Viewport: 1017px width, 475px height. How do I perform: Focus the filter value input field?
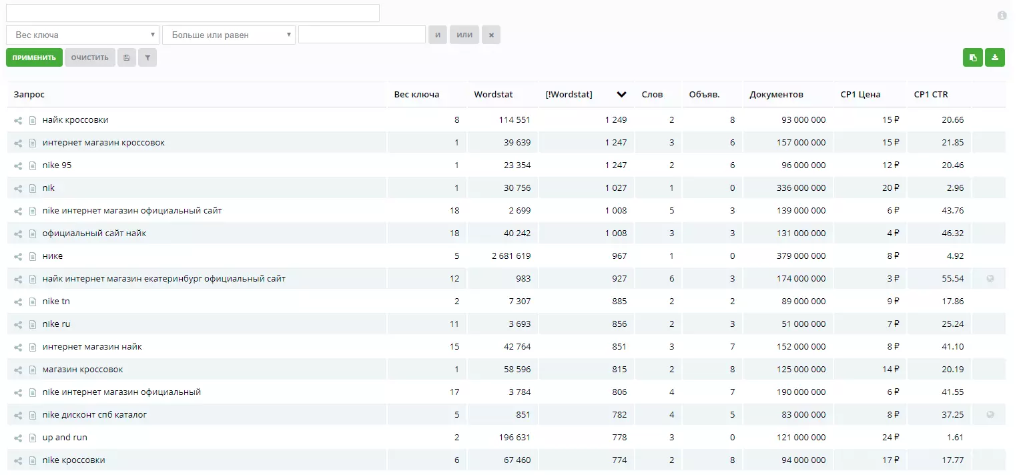coord(362,35)
